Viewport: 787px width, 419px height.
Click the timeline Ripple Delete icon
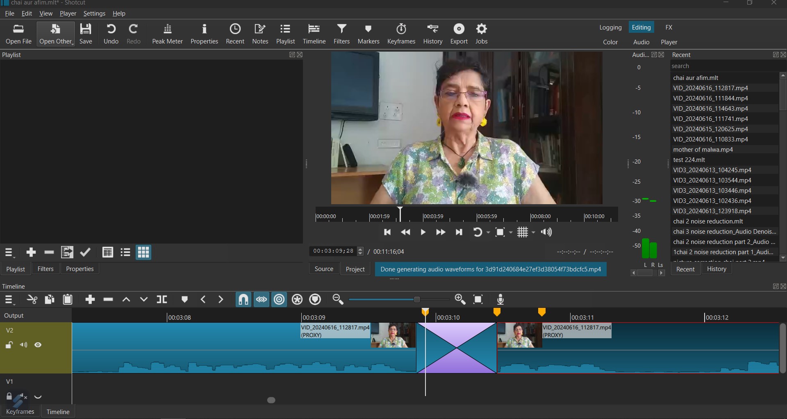click(x=108, y=300)
